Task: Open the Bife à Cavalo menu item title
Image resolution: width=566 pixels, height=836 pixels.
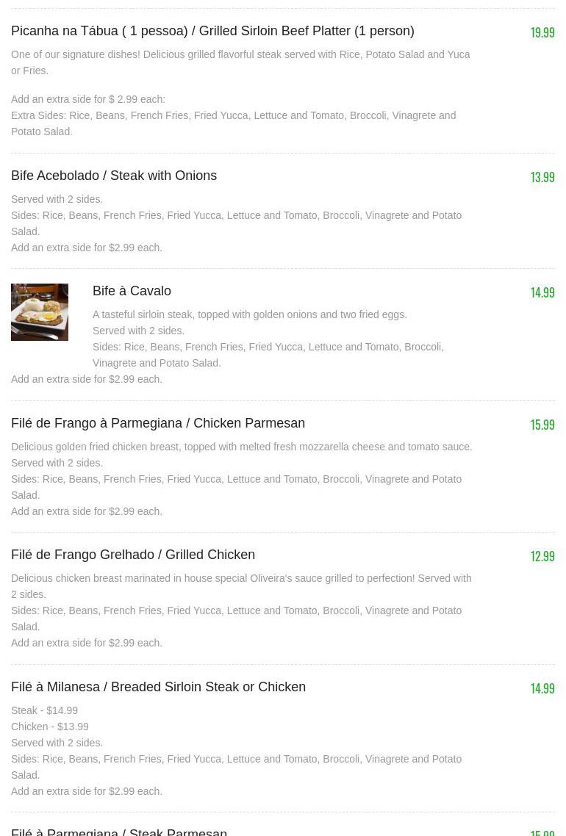Action: point(132,291)
